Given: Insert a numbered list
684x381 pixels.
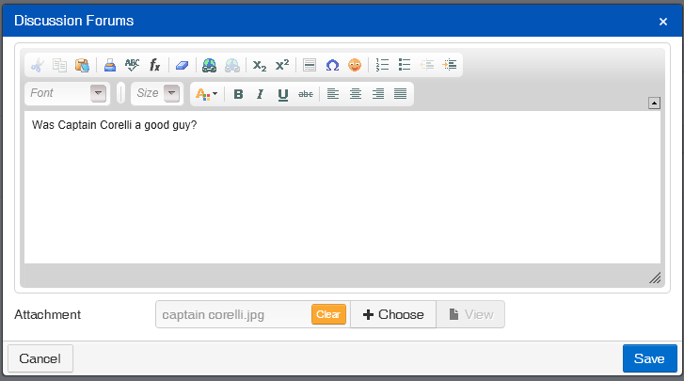Looking at the screenshot, I should point(382,65).
